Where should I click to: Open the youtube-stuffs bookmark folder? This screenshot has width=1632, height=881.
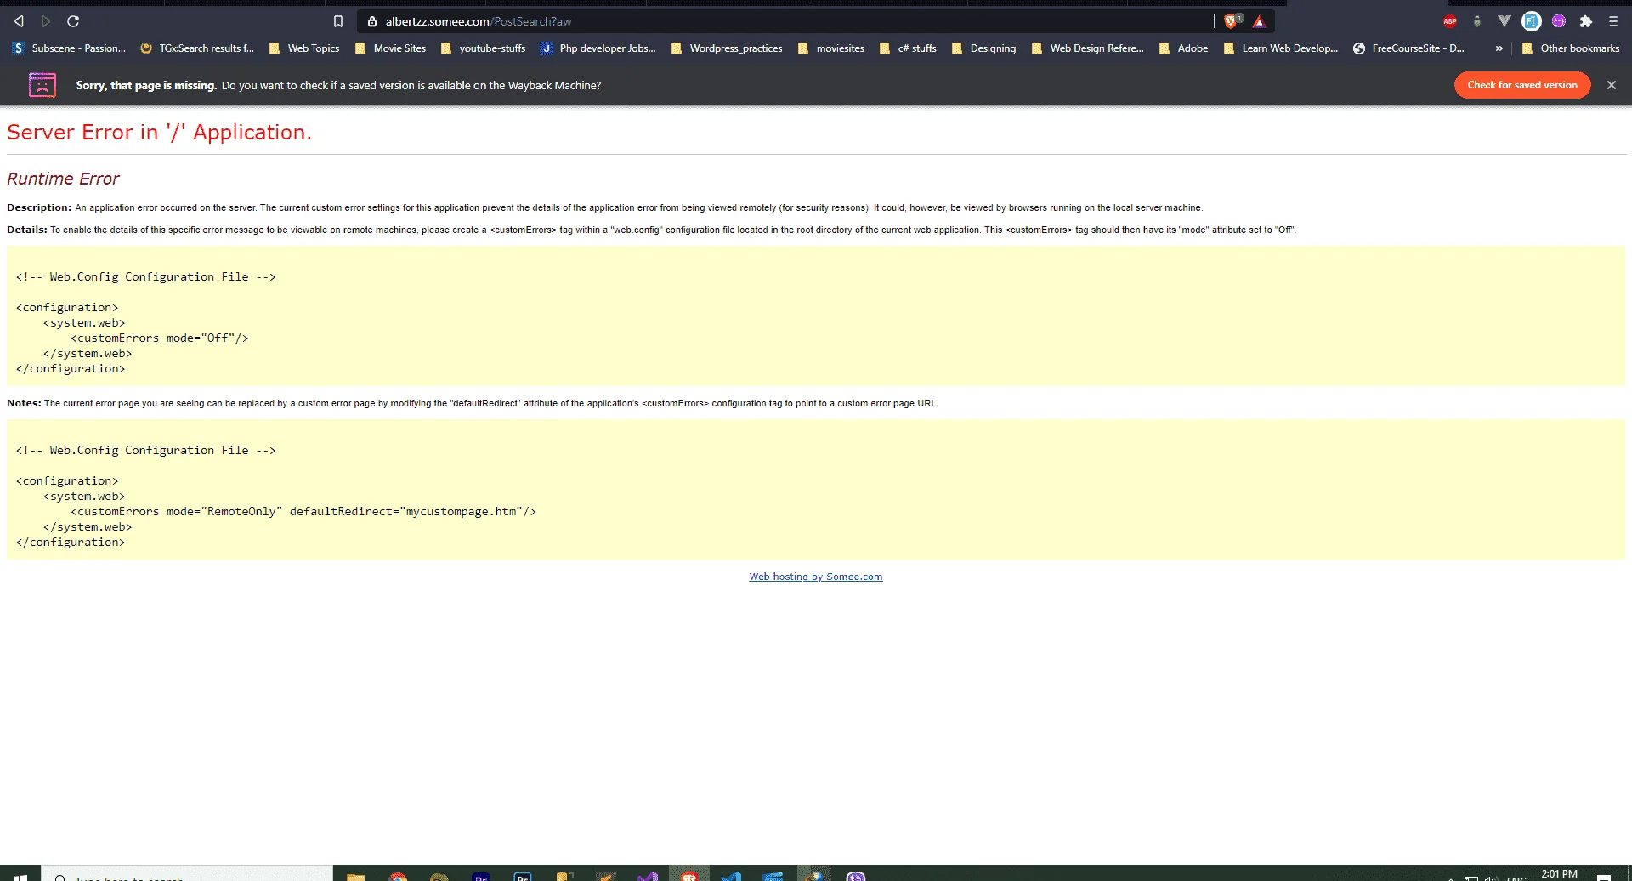tap(484, 48)
